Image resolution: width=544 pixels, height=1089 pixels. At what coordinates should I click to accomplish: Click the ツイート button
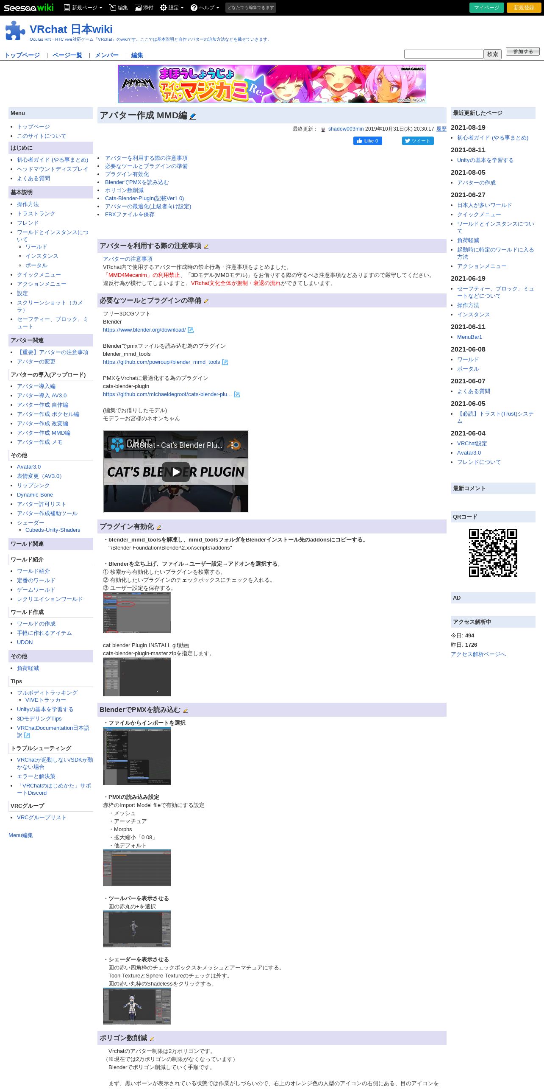tap(418, 141)
